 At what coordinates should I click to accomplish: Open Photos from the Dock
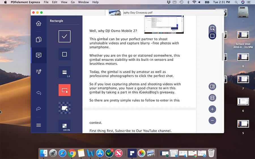point(141,153)
